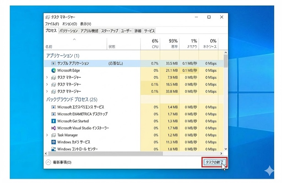Click the circled chevron beside 簡新事項(O)
This screenshot has width=282, height=183.
[x=48, y=162]
